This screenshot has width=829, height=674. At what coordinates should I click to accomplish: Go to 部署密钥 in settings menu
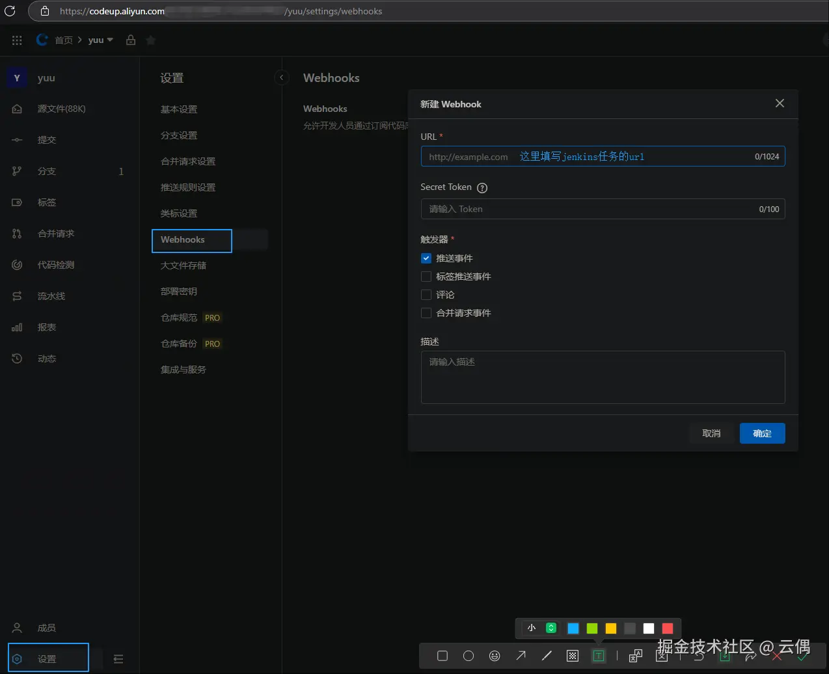point(179,291)
